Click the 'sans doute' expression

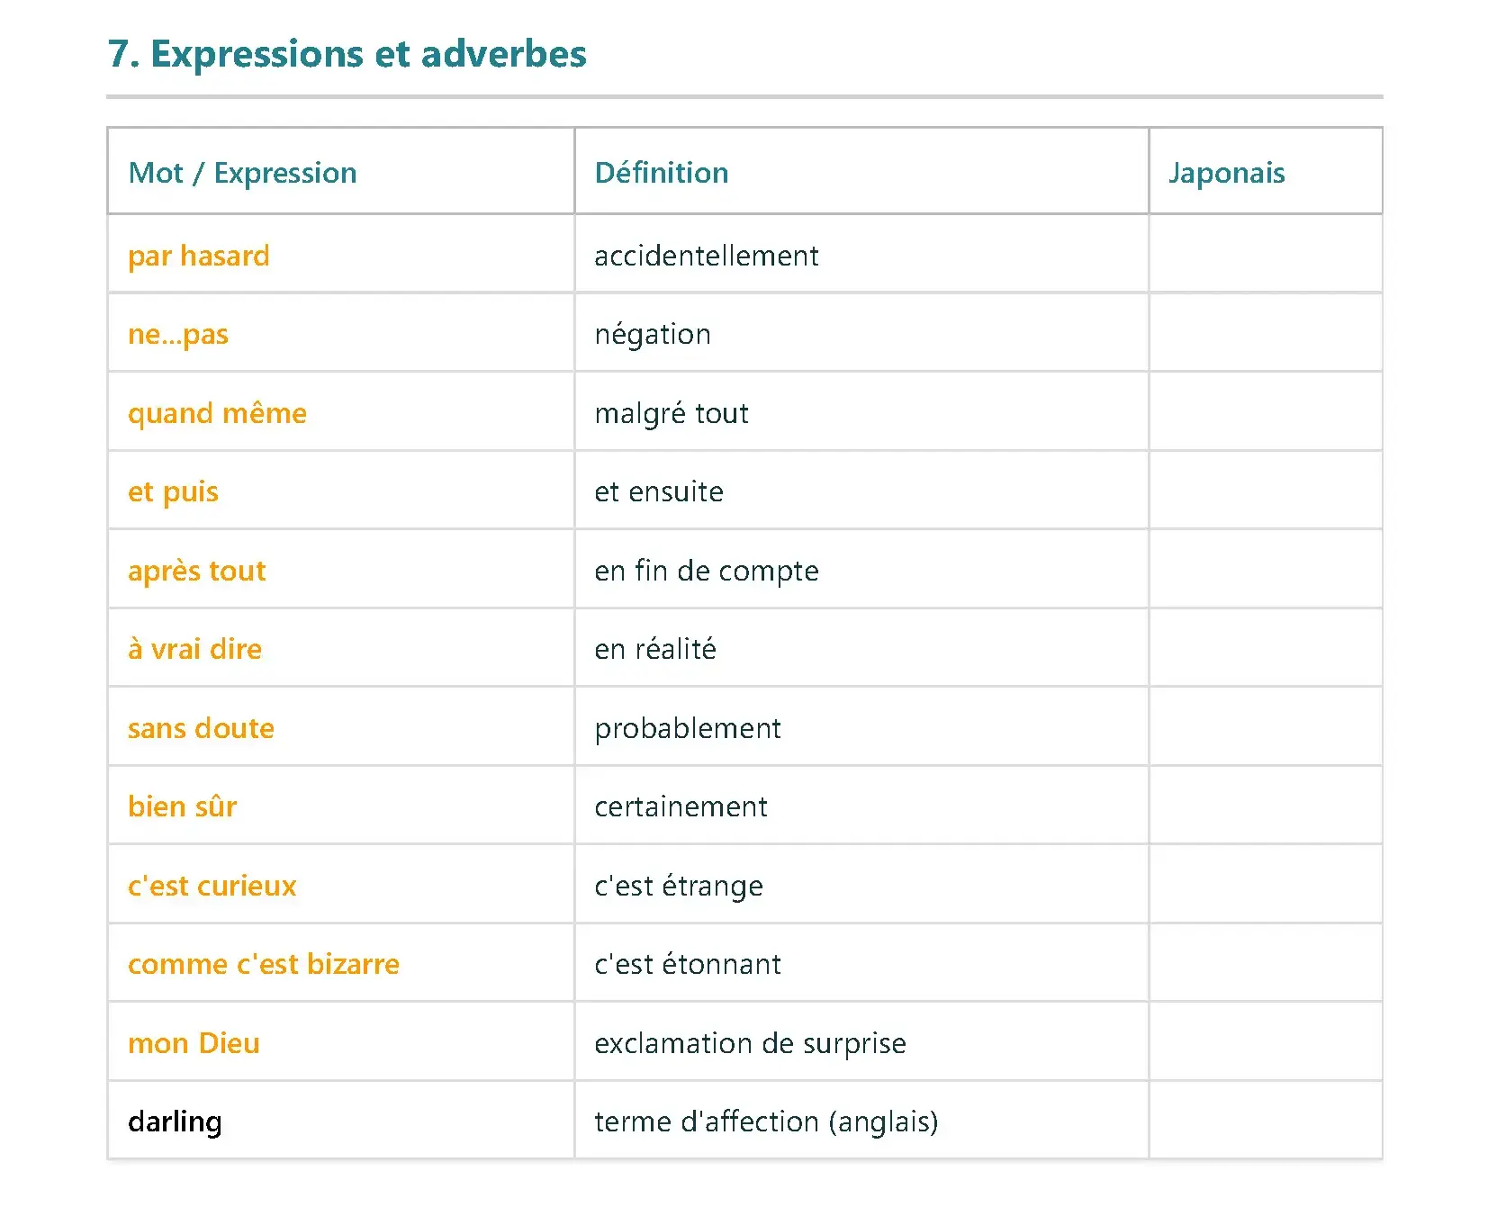pos(201,728)
